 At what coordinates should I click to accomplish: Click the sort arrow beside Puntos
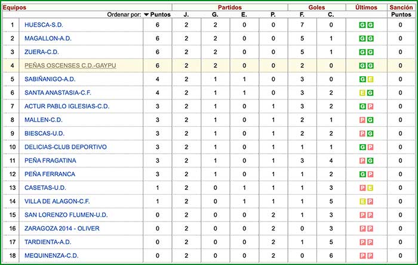pos(146,15)
